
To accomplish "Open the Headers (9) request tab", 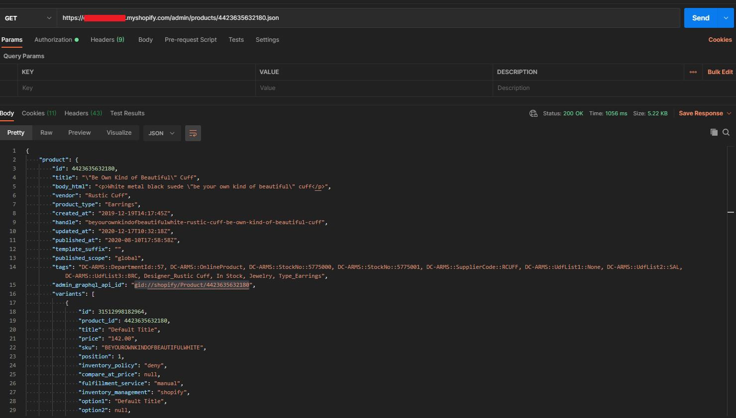I will 107,40.
